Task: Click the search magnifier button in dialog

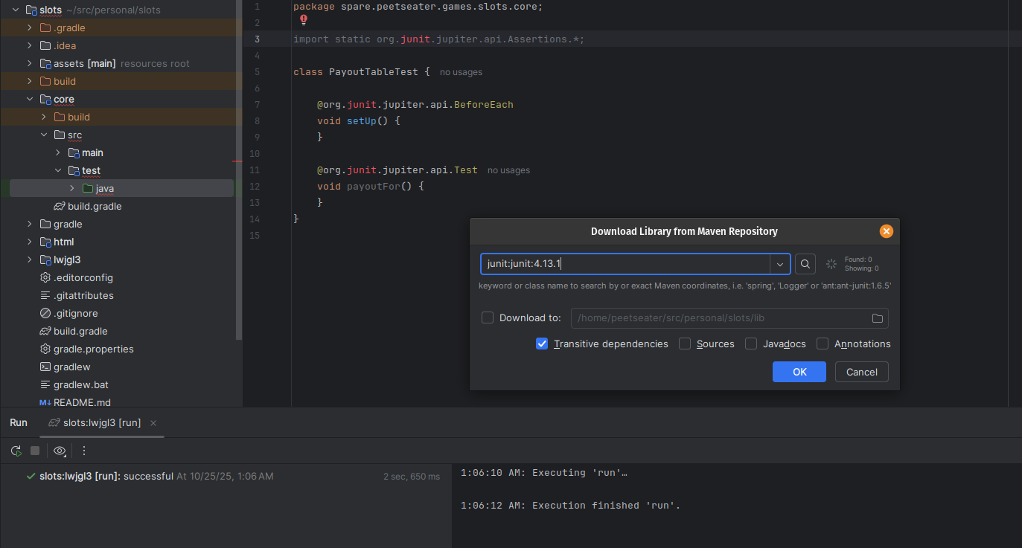Action: pos(805,264)
